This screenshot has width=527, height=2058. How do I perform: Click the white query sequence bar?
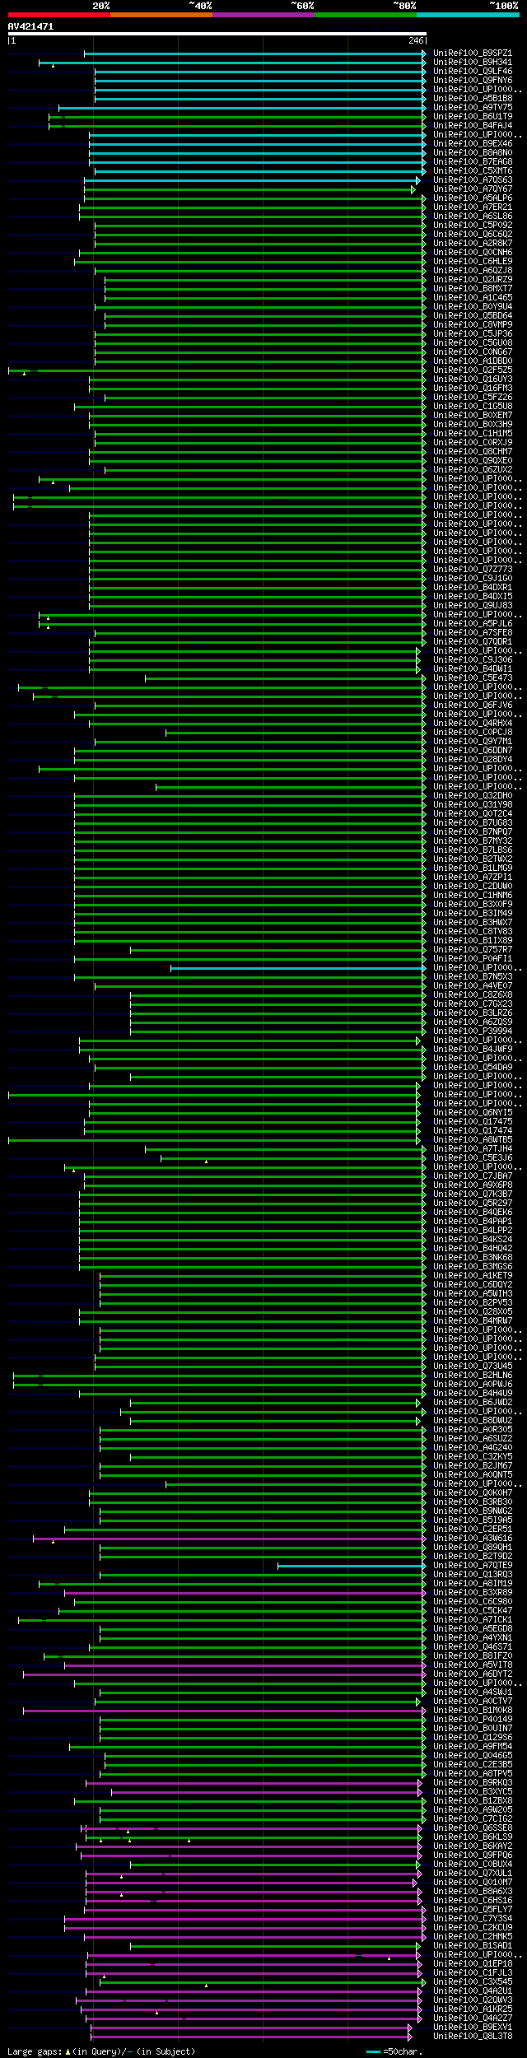coord(217,34)
